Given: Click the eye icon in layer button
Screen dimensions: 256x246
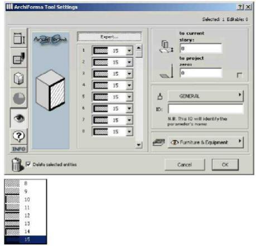Looking at the screenshot, I should coord(175,142).
